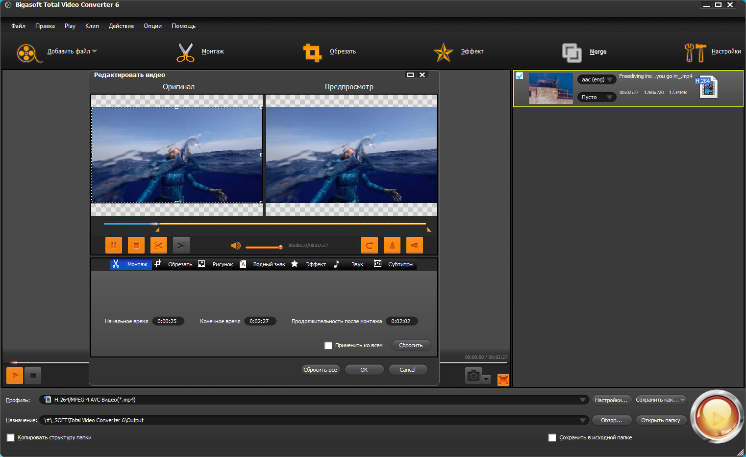Click the Конечное время field
This screenshot has height=457, width=746.
point(260,321)
